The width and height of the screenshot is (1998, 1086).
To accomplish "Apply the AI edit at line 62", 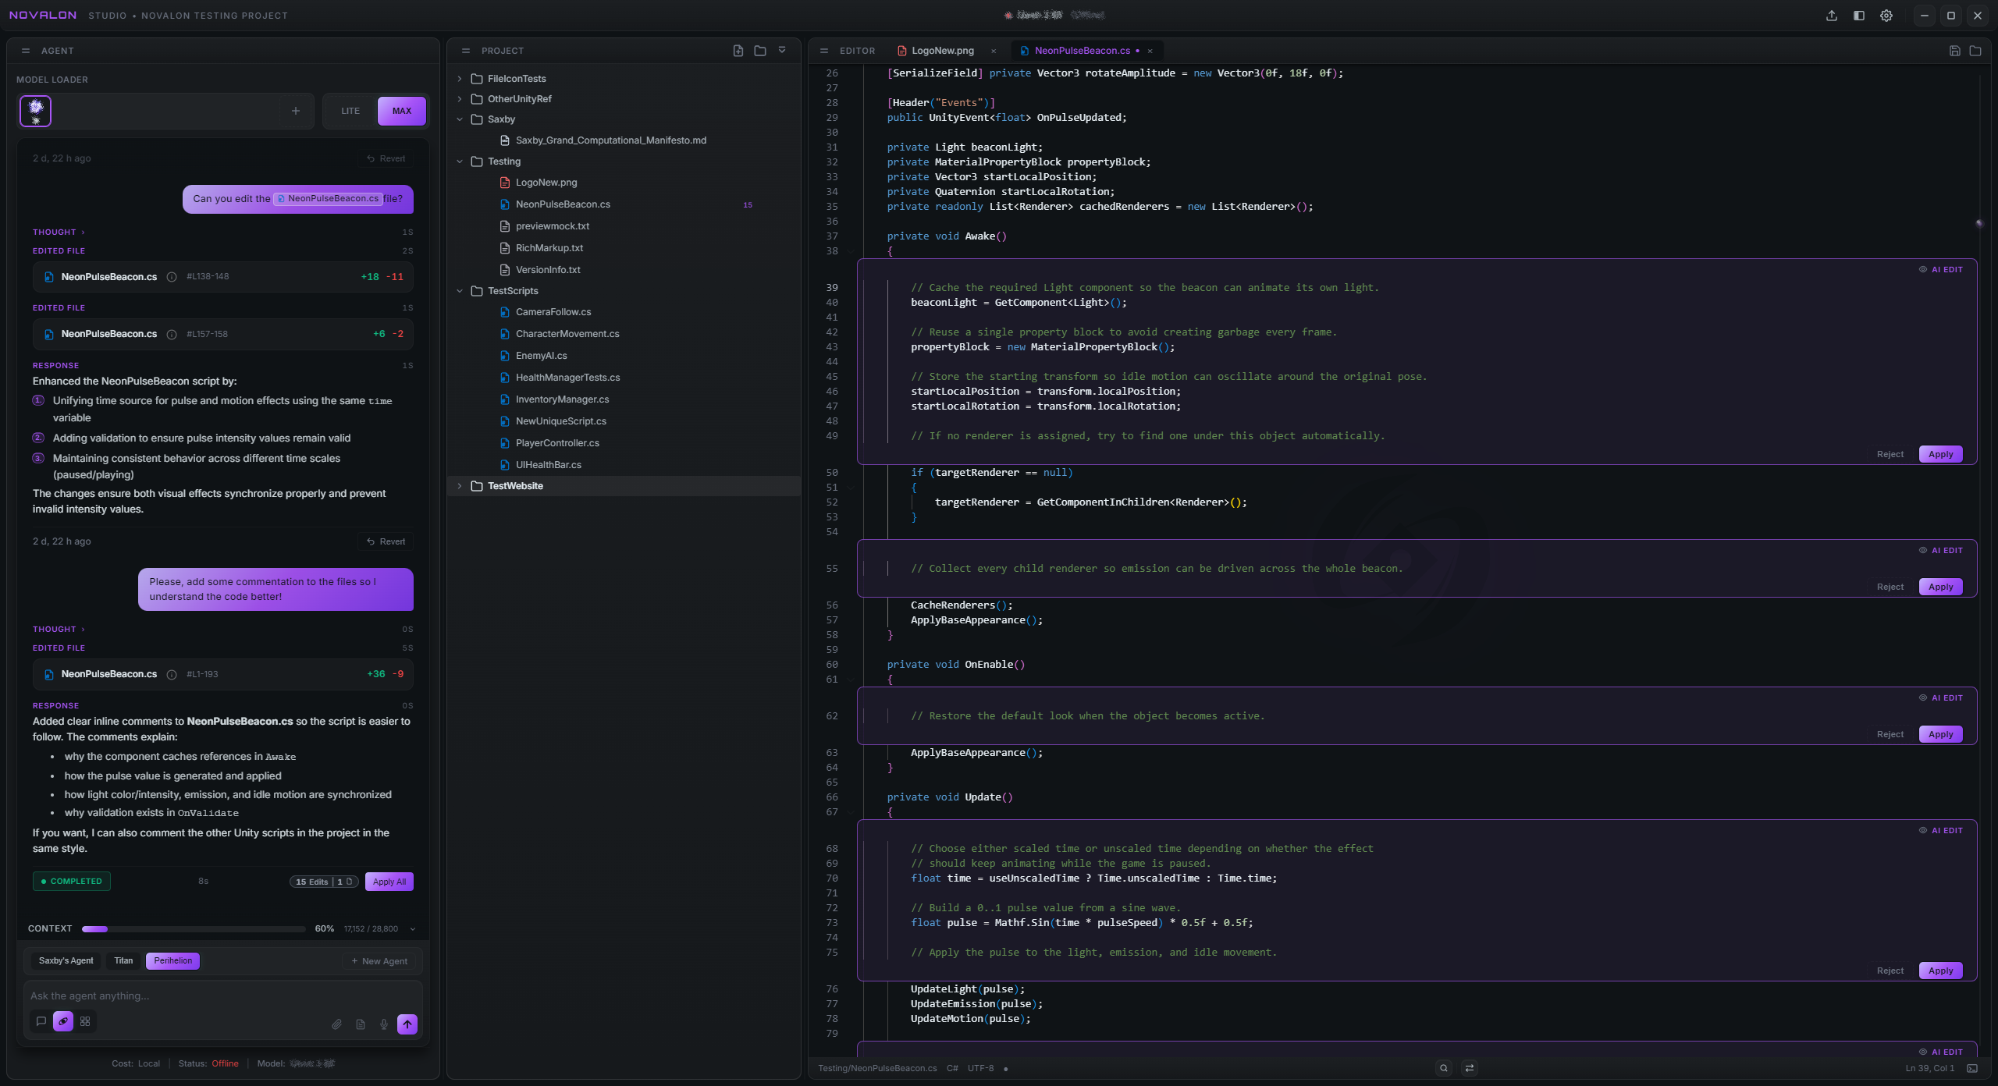I will pos(1940,734).
